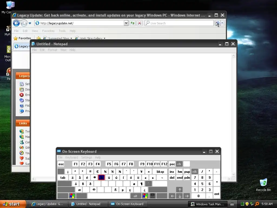Toggle the ins insert key

pyautogui.click(x=172, y=171)
